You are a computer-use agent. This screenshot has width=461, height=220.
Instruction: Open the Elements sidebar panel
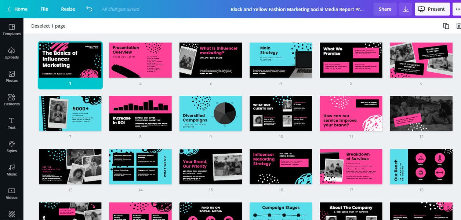[x=11, y=100]
